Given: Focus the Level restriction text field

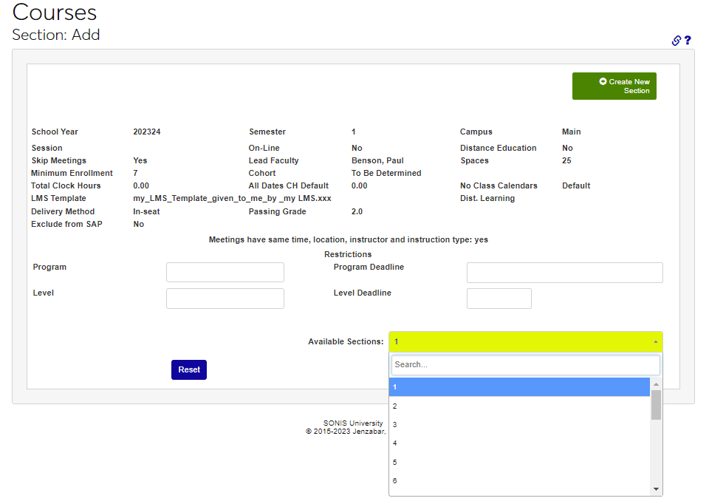Looking at the screenshot, I should (x=225, y=299).
